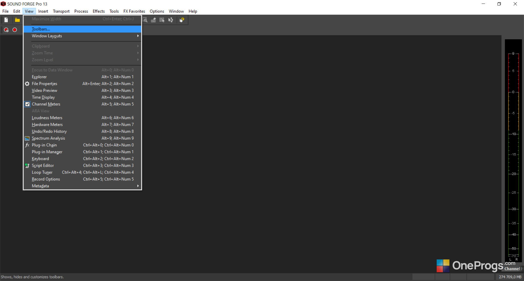The height and width of the screenshot is (281, 524).
Task: Open the Plug-in Manager entry
Action: tap(82, 152)
